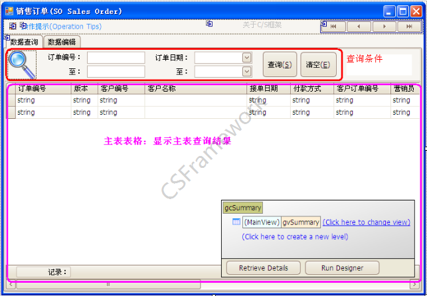Click the 客户名称 column header

click(x=196, y=89)
